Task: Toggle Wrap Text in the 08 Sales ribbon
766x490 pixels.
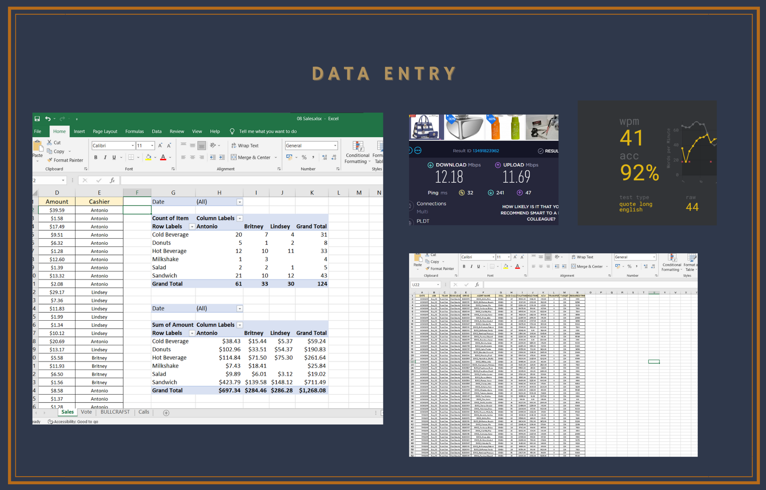Action: point(245,146)
